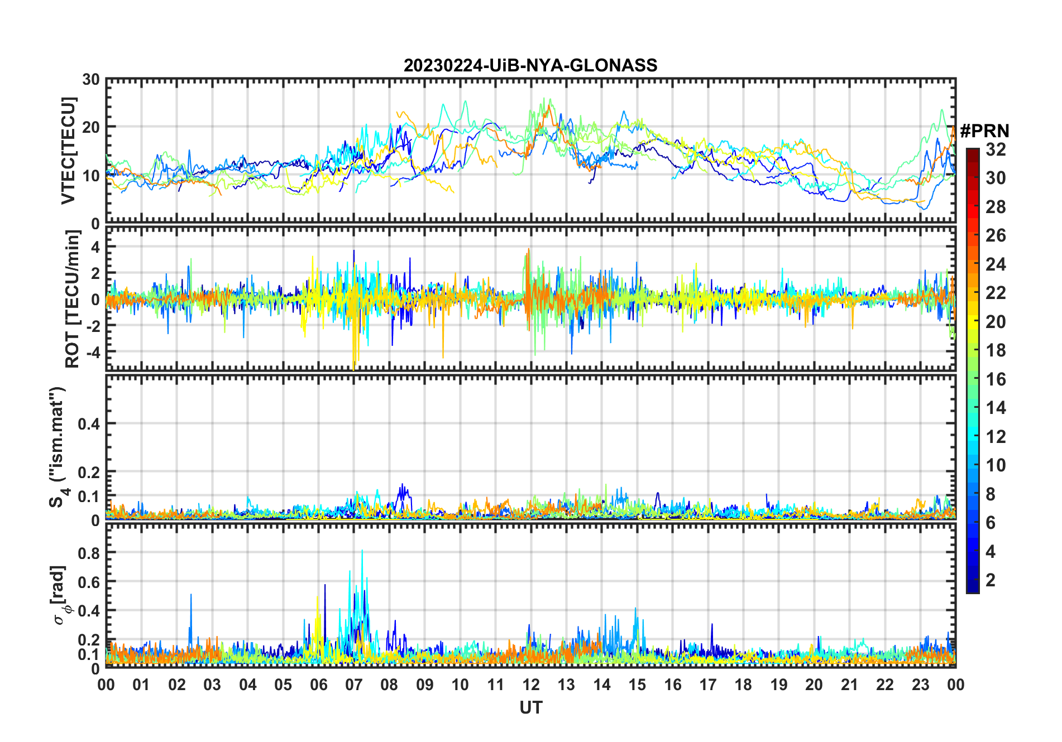The width and height of the screenshot is (1062, 742).
Task: Click the "0.4" tick on S4 axis
Action: click(89, 424)
